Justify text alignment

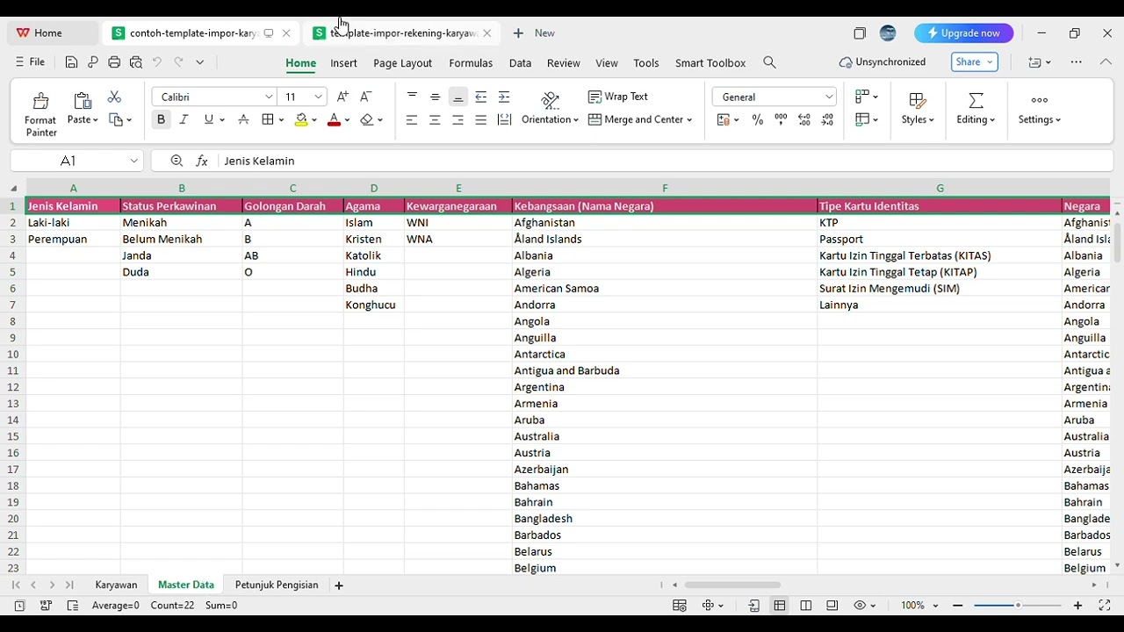[x=480, y=119]
